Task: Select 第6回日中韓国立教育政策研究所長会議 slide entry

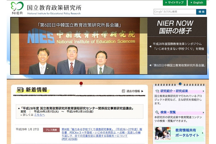Action: (177, 65)
